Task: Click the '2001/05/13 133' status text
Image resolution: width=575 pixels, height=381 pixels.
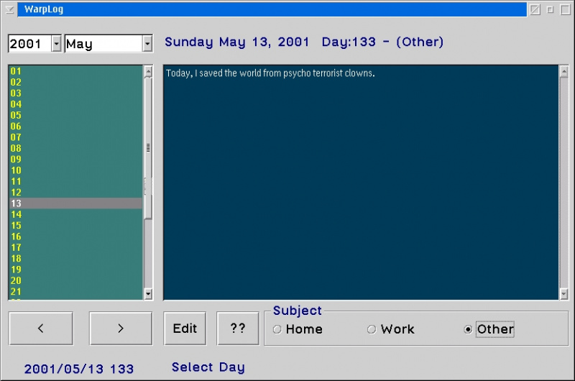Action: point(79,369)
